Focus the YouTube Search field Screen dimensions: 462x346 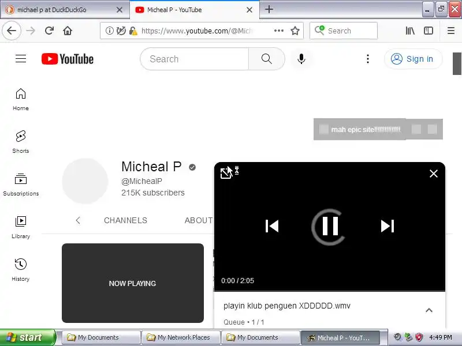coord(195,59)
